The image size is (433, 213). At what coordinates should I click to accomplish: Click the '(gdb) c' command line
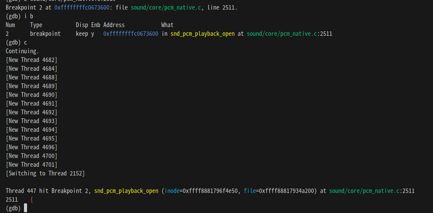click(16, 42)
